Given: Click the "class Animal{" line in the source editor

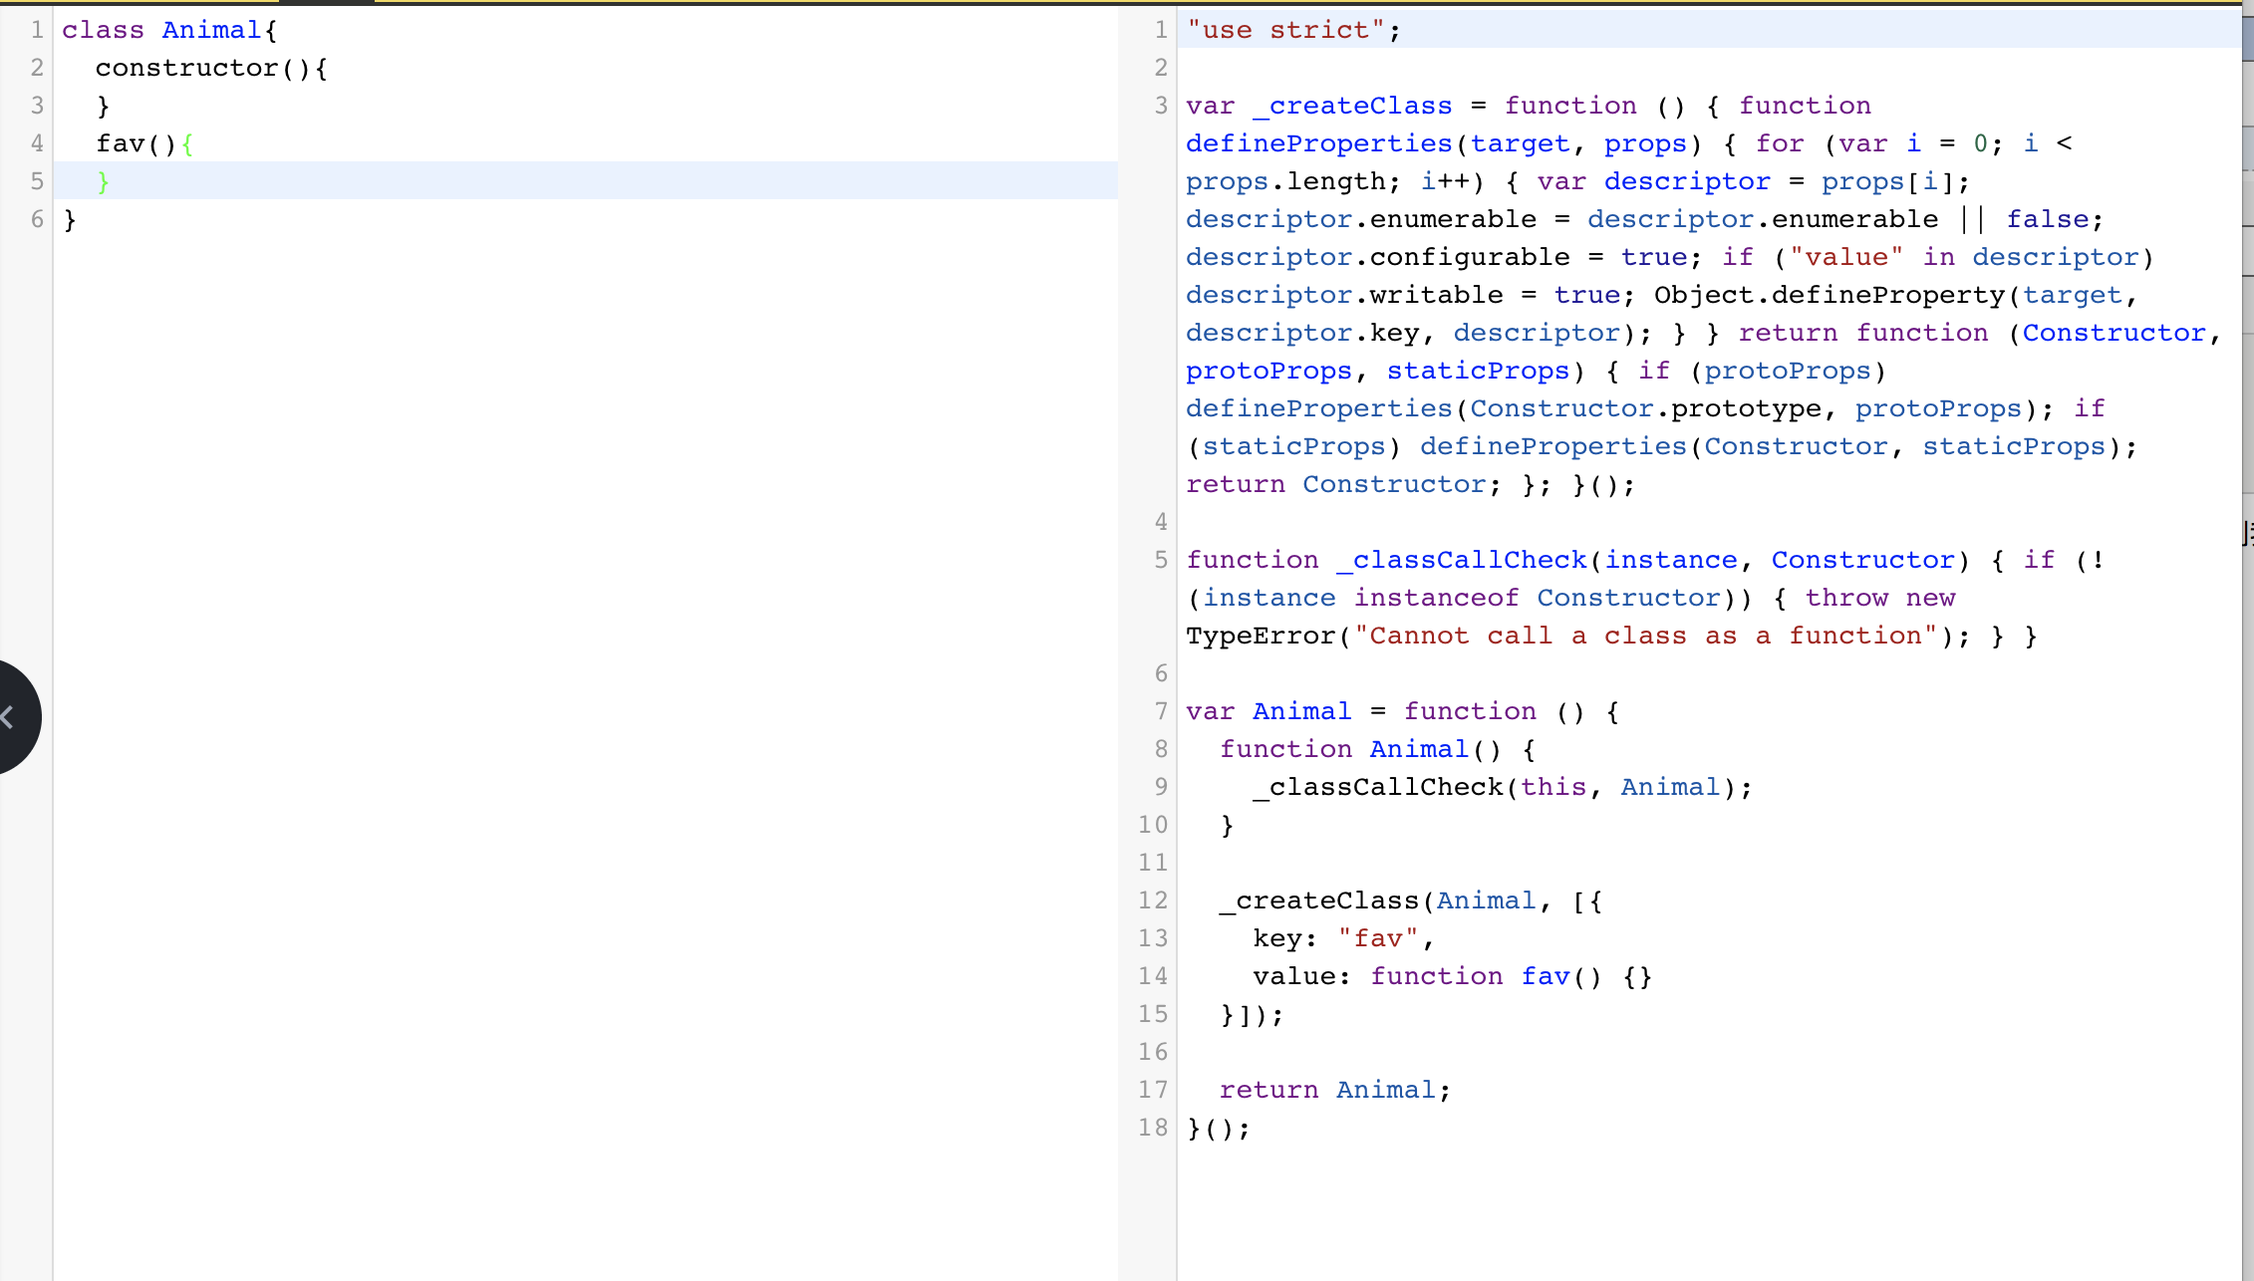Looking at the screenshot, I should [169, 30].
